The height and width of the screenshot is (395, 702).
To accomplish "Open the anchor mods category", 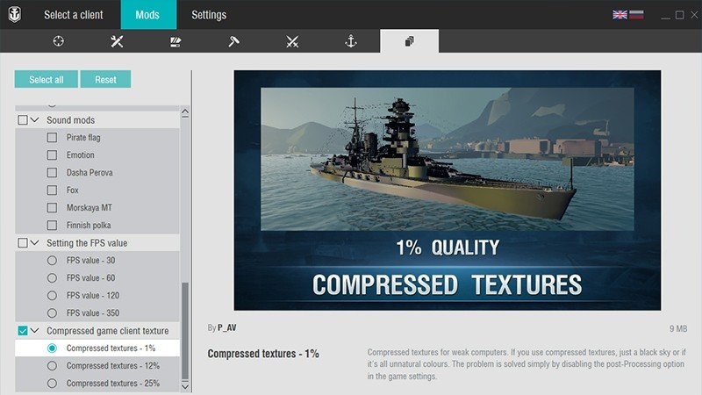I will [351, 41].
